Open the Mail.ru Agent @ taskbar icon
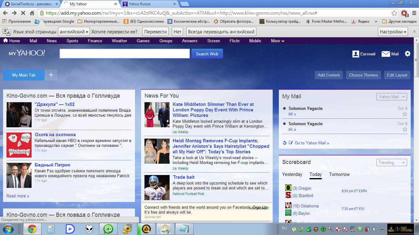419x235 pixels. coord(108,229)
